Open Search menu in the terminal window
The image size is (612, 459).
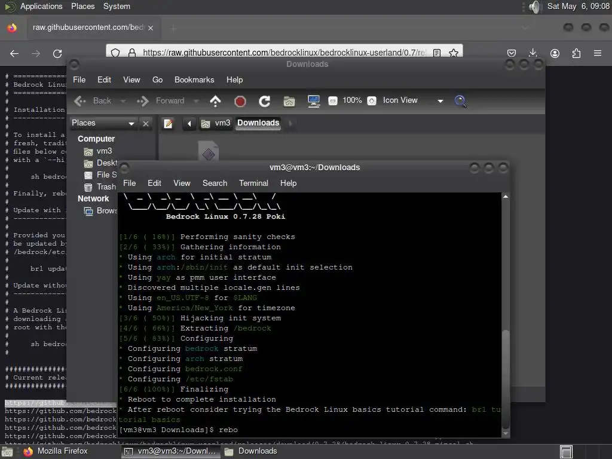215,183
